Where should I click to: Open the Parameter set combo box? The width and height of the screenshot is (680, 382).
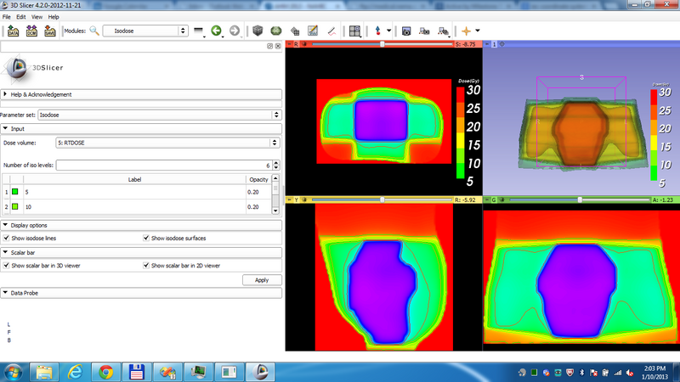click(160, 114)
